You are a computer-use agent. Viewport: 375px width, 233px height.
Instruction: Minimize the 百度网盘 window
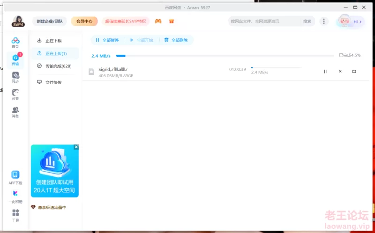[x=346, y=7]
